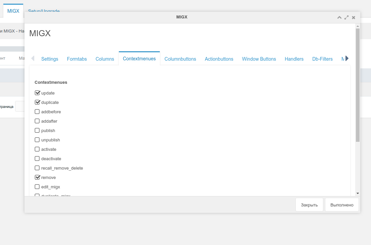The image size is (371, 245).
Task: Open the Settings tab
Action: pos(50,59)
